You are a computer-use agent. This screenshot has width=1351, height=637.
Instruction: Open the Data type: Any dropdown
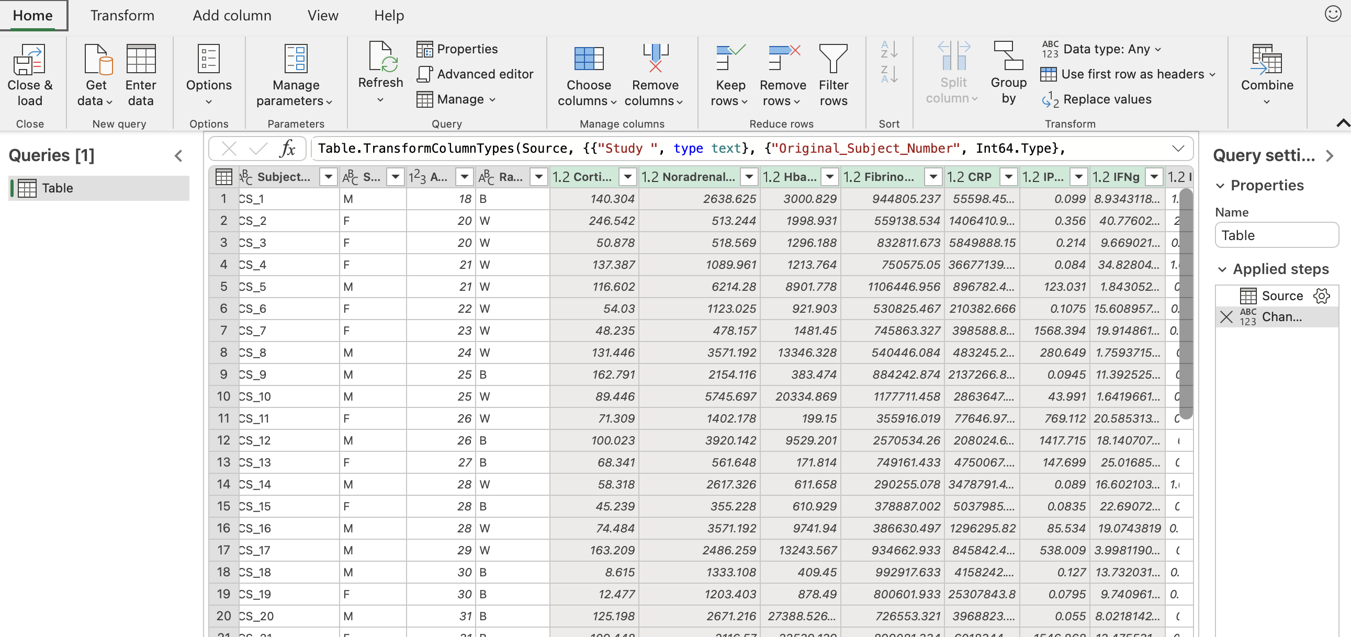(1107, 49)
